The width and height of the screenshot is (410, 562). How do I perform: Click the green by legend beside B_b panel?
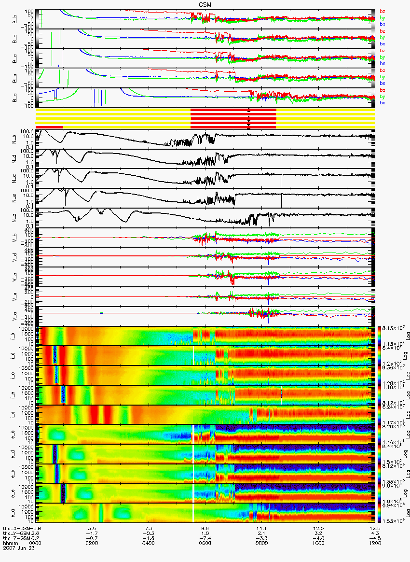click(383, 18)
